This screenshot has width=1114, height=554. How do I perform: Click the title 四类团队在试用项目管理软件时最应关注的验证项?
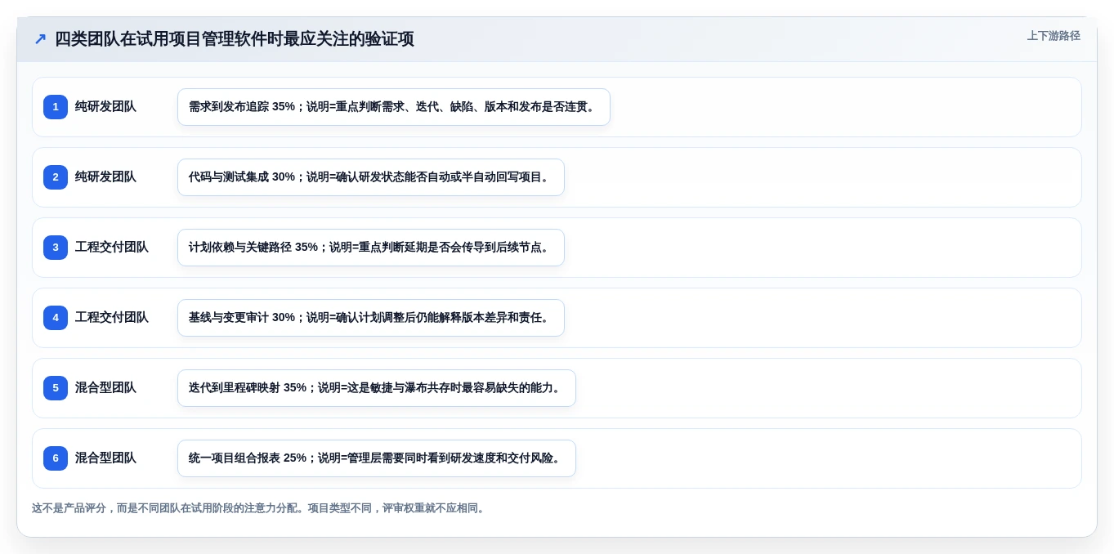click(x=235, y=39)
